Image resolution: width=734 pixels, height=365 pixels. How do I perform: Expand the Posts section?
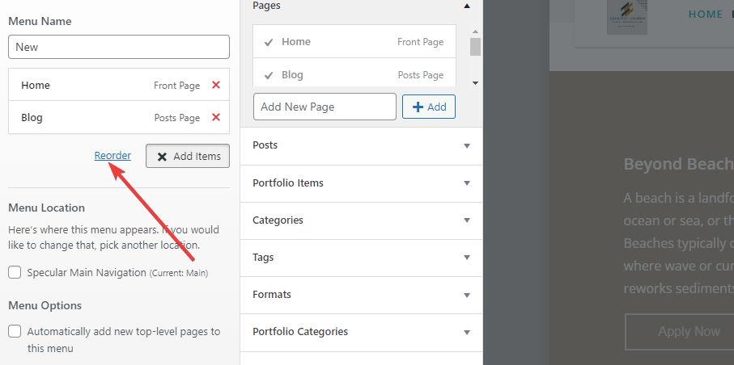tap(361, 146)
